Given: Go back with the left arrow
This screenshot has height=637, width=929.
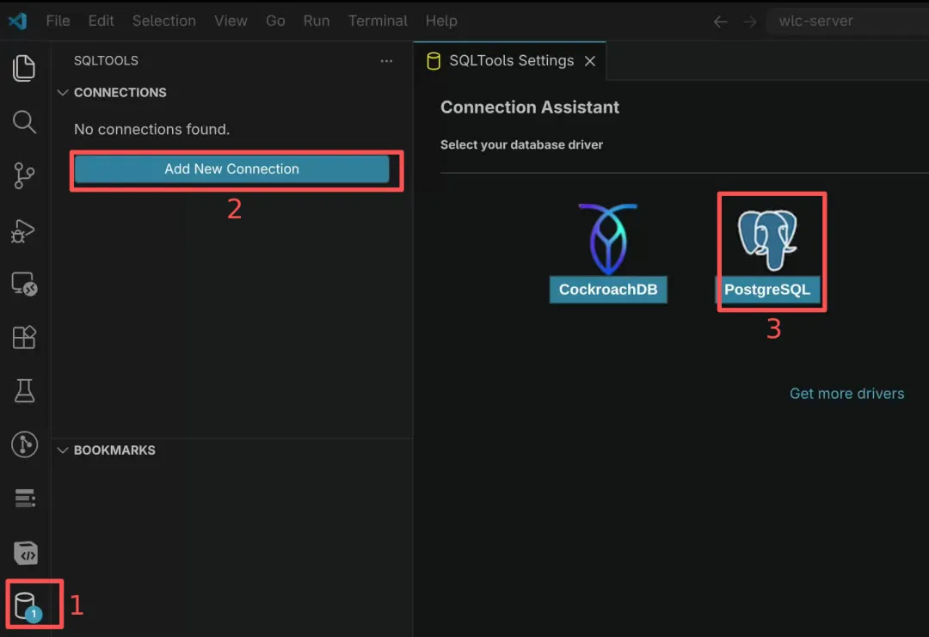Looking at the screenshot, I should point(720,21).
